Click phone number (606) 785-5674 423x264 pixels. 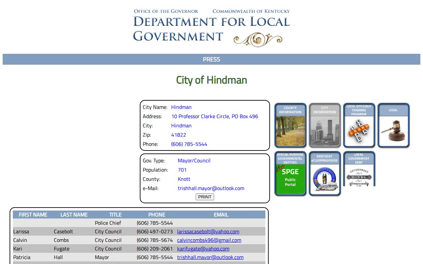coord(155,240)
